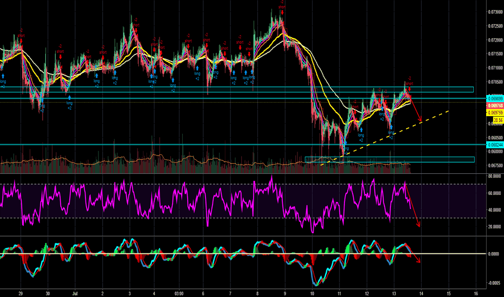Image resolution: width=504 pixels, height=297 pixels.
Task: Click the date label 9 on time axis
Action: click(285, 293)
